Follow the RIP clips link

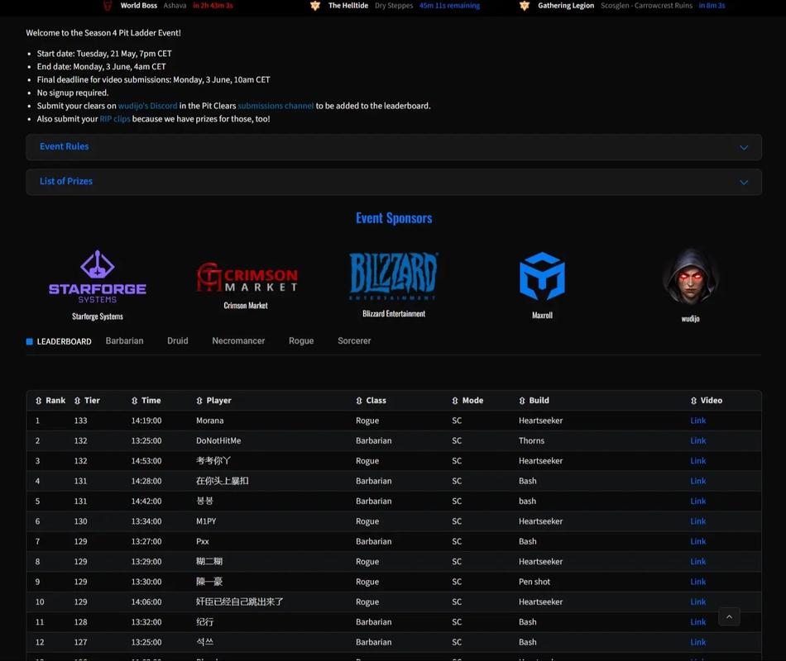pyautogui.click(x=115, y=119)
